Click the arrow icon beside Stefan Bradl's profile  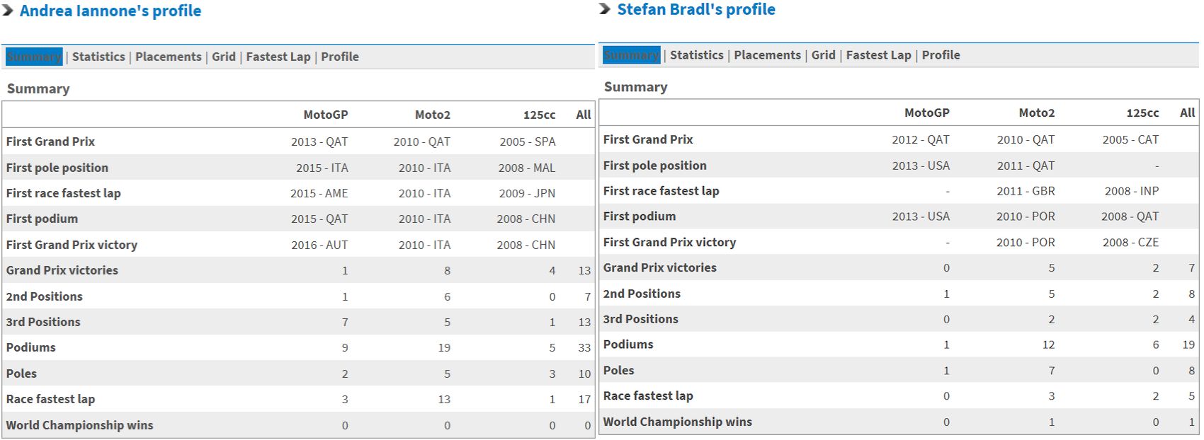(x=605, y=9)
